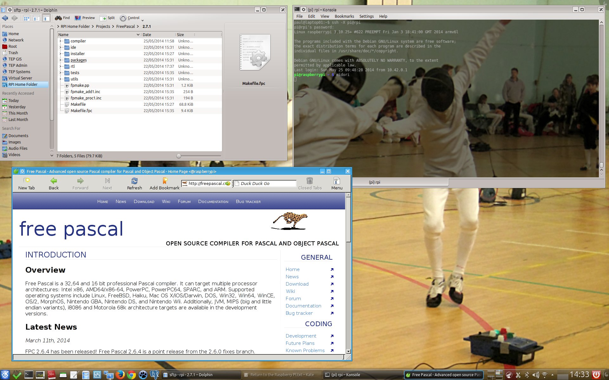Screen dimensions: 609x380
Task: Go back using Dolphin's back arrow
Action: [x=5, y=18]
